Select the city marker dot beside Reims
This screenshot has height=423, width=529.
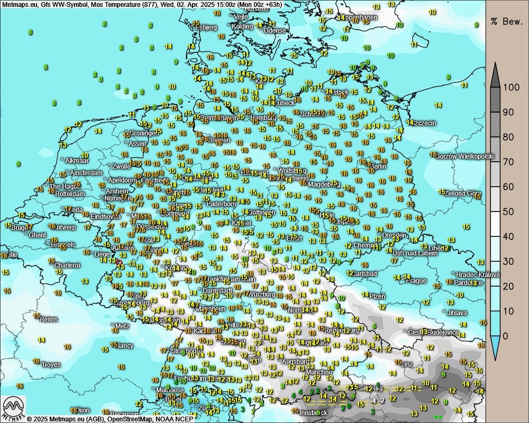38,319
